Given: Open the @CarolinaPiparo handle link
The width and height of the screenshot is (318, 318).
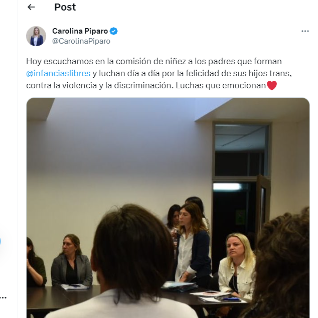Looking at the screenshot, I should pyautogui.click(x=81, y=41).
